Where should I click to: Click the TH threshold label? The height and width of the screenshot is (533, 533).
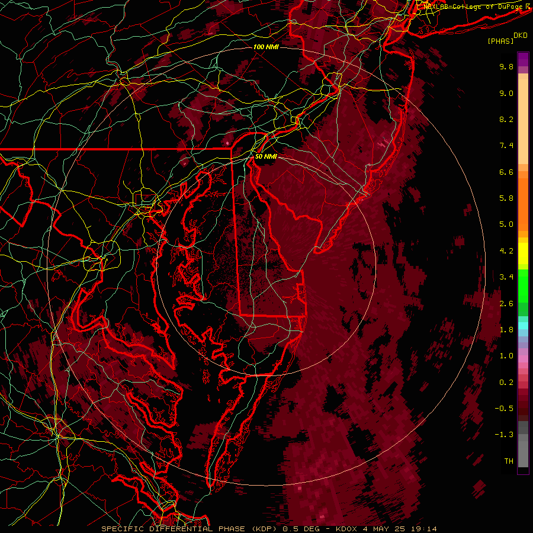tap(509, 461)
